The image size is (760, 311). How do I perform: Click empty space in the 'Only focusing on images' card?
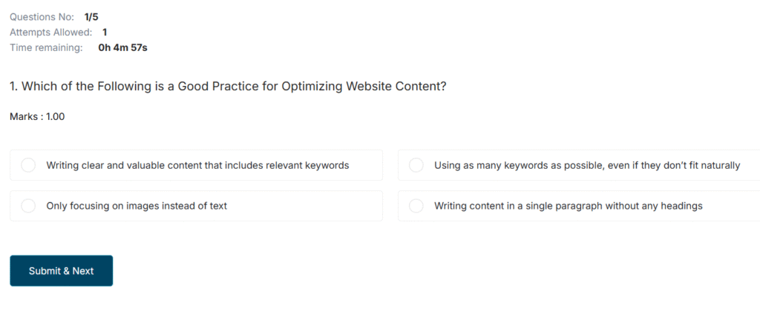pyautogui.click(x=312, y=206)
